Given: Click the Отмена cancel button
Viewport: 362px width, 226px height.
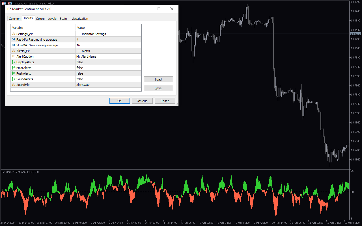Looking at the screenshot, I should pos(142,101).
